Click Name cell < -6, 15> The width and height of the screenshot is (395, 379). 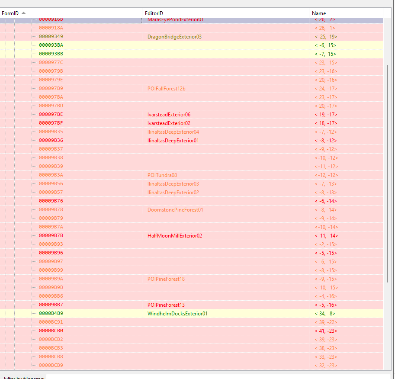click(325, 45)
